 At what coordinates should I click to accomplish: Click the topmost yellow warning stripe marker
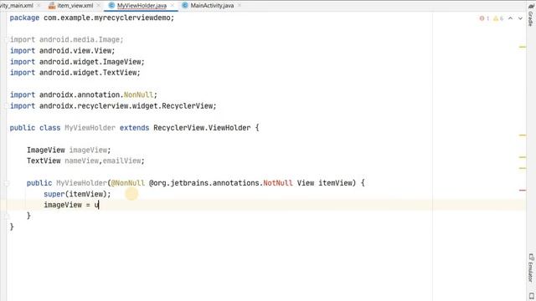click(x=523, y=47)
